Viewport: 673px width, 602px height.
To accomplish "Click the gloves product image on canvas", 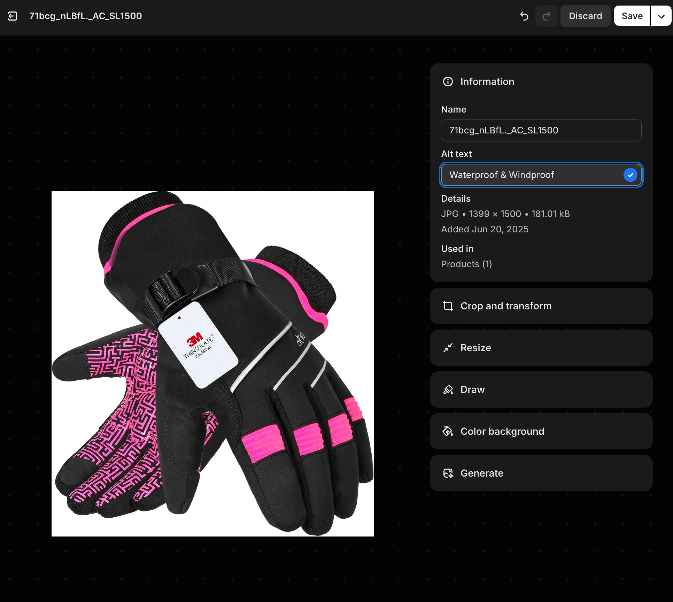I will (x=212, y=363).
